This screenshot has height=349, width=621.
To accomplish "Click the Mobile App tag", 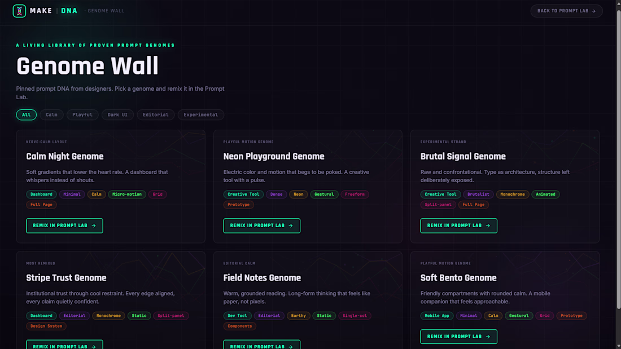I will (437, 316).
